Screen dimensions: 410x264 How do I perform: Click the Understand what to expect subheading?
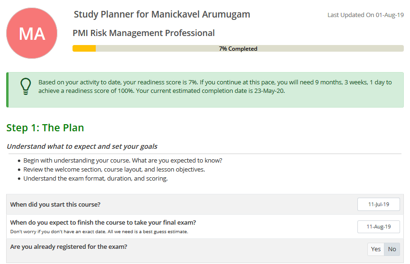point(82,146)
